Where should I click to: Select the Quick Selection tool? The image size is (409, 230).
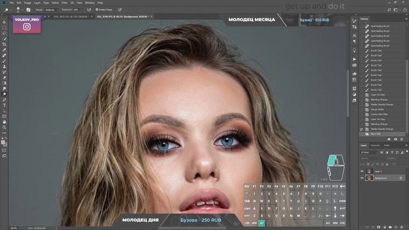4,39
